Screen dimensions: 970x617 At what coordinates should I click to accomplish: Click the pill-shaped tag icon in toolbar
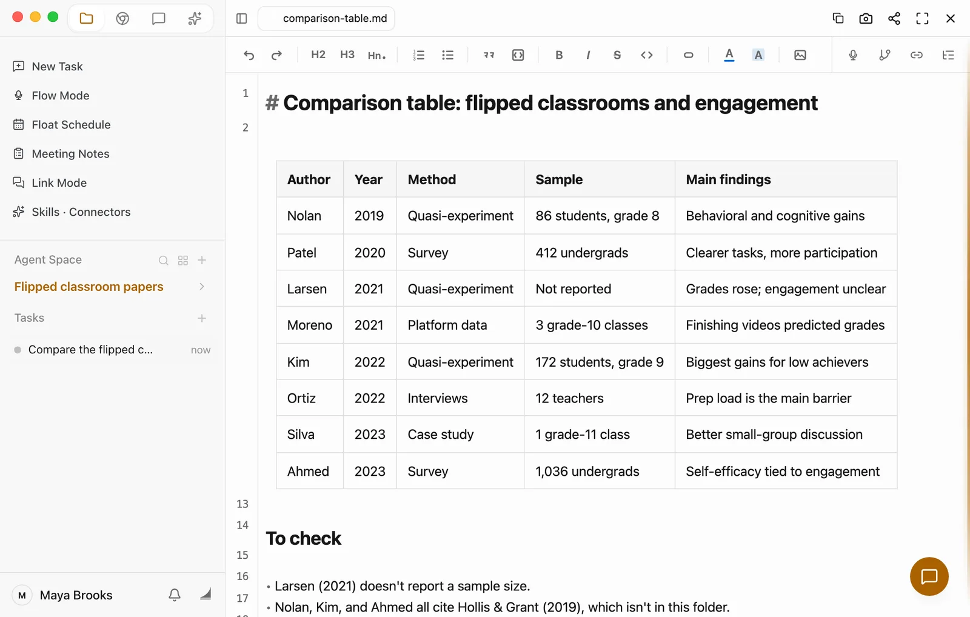[688, 55]
